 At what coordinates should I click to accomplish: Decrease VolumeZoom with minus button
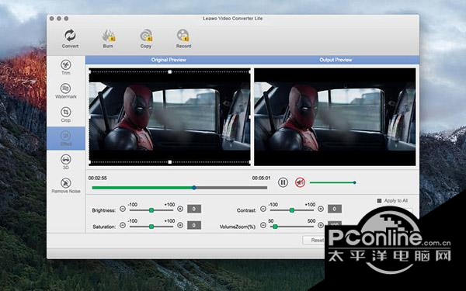(263, 225)
